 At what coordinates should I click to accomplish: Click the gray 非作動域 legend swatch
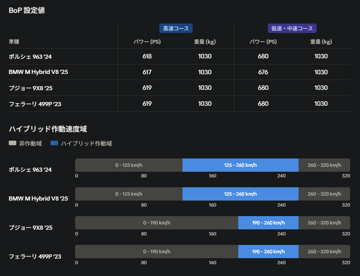point(13,143)
